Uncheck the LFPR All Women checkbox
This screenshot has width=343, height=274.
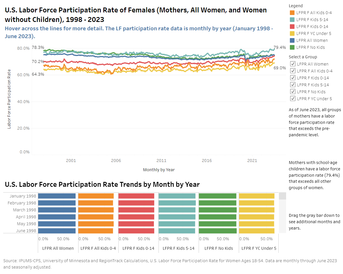click(x=293, y=64)
